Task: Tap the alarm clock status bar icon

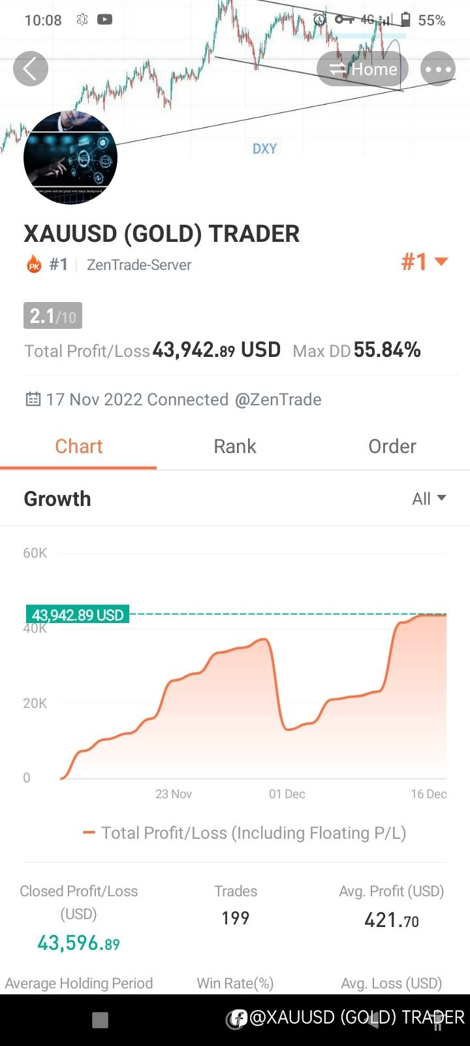Action: (319, 20)
